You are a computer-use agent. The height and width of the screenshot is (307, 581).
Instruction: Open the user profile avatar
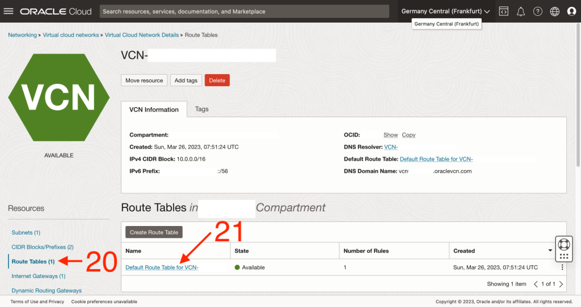coord(571,11)
